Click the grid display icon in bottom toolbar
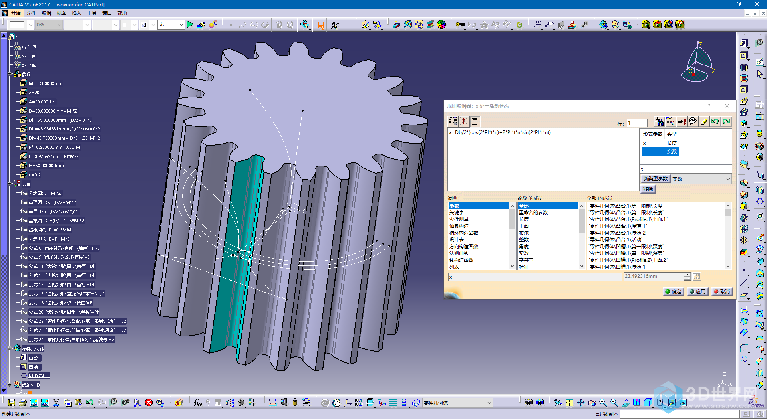 (x=393, y=403)
